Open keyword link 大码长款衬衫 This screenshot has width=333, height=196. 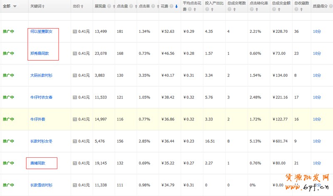click(41, 76)
